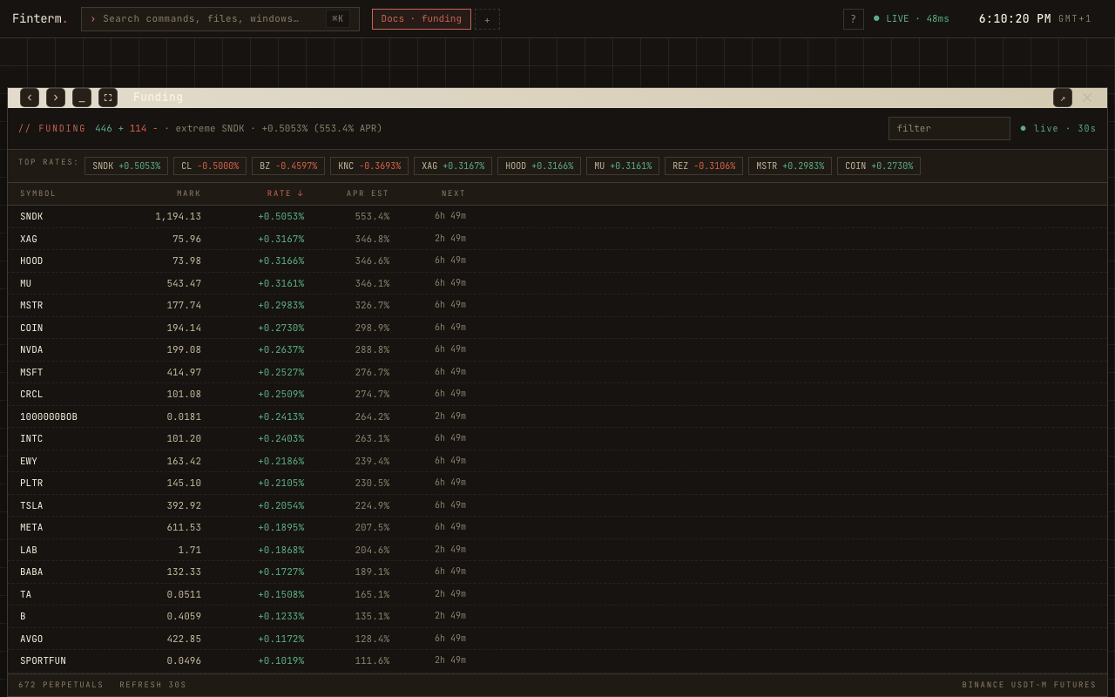This screenshot has height=697, width=1115.
Task: Select the BZ -0.4597% top rate chip
Action: point(288,166)
